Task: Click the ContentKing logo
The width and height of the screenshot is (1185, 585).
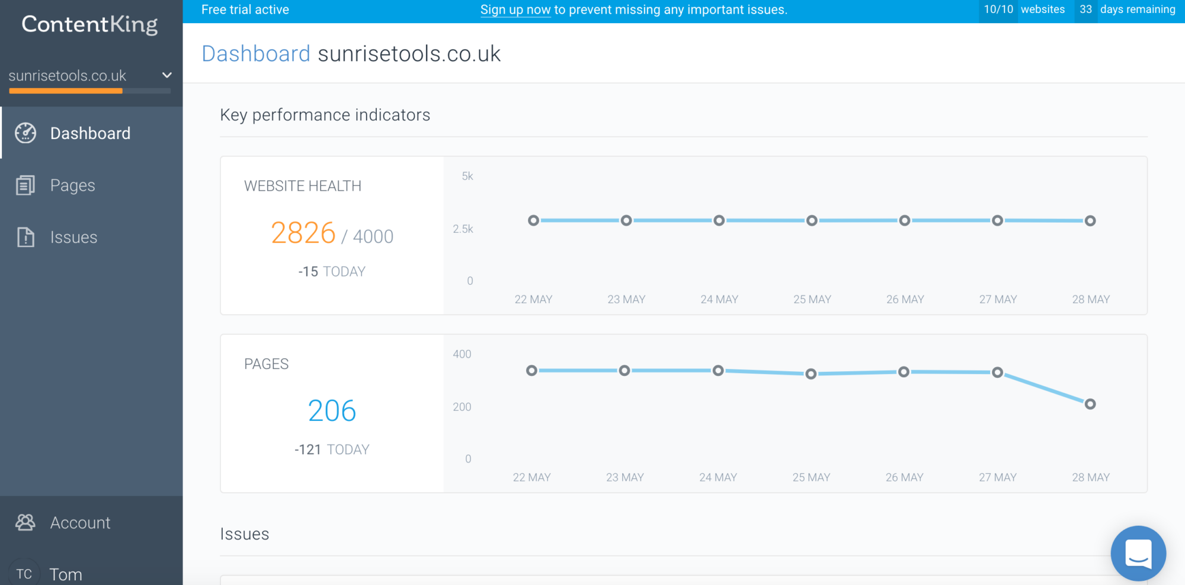Action: [89, 25]
